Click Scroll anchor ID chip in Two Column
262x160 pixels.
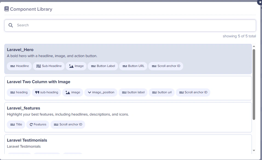coord(193,92)
